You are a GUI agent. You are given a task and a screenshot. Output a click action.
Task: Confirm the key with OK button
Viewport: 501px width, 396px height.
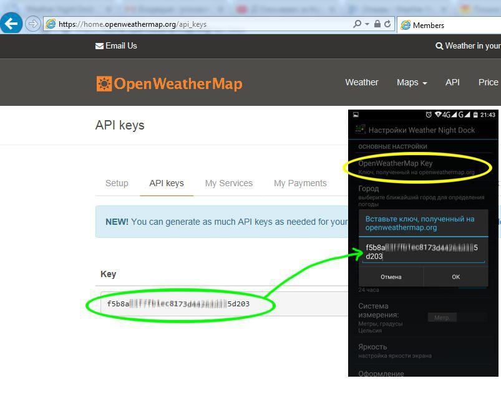[456, 276]
